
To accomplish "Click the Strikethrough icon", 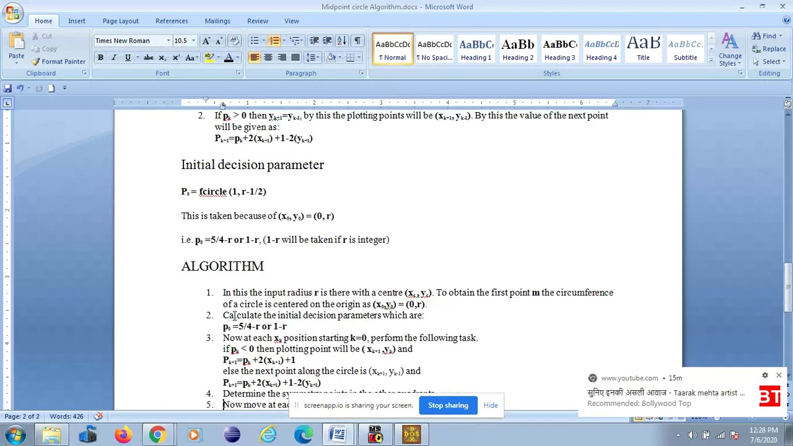I will point(148,58).
